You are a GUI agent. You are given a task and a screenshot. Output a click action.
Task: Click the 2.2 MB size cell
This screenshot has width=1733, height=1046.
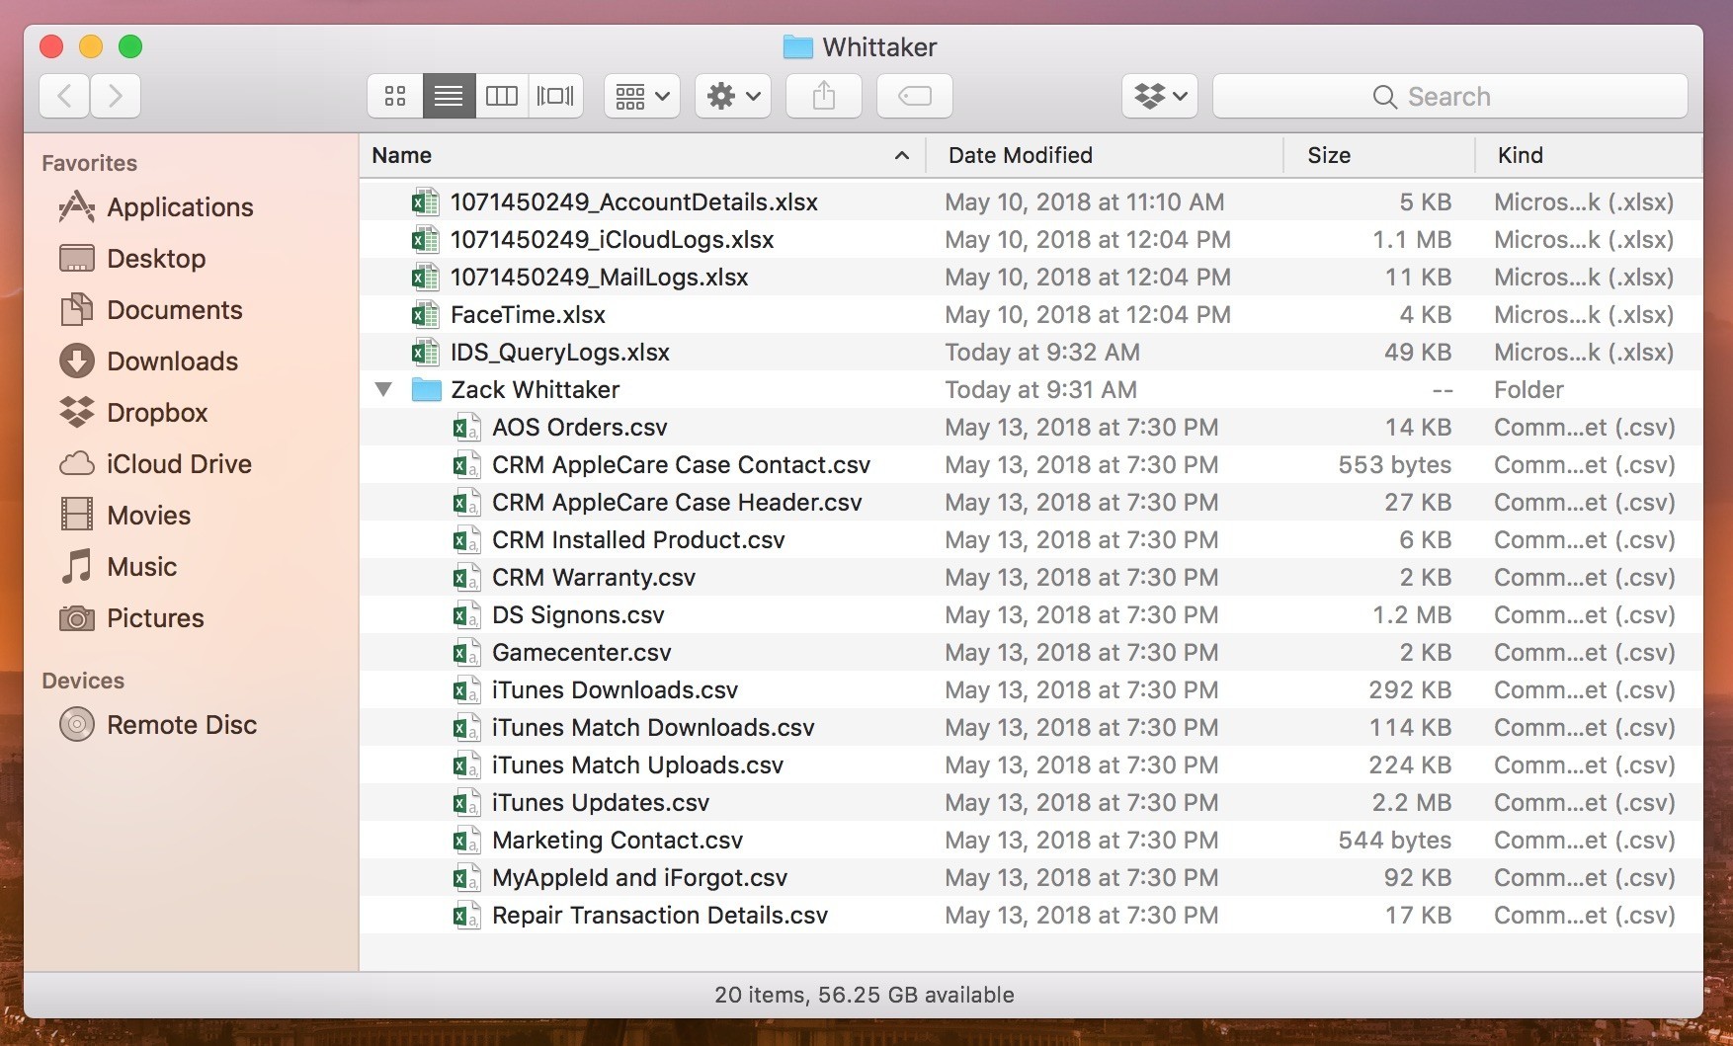[1411, 803]
